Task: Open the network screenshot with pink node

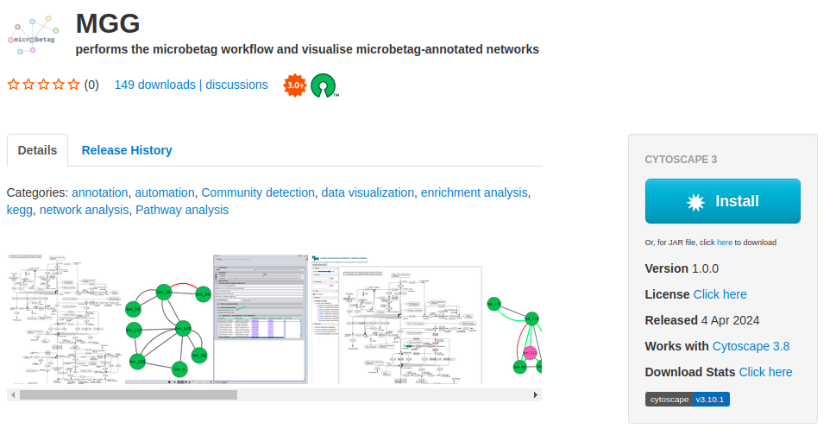Action: click(514, 336)
